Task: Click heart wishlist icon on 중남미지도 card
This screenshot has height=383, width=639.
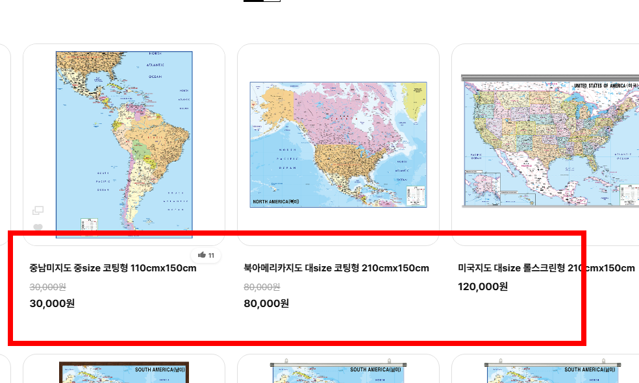Action: 38,227
